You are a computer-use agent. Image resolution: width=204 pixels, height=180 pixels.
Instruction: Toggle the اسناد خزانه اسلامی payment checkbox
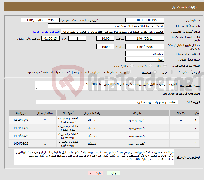pyautogui.click(x=130, y=72)
